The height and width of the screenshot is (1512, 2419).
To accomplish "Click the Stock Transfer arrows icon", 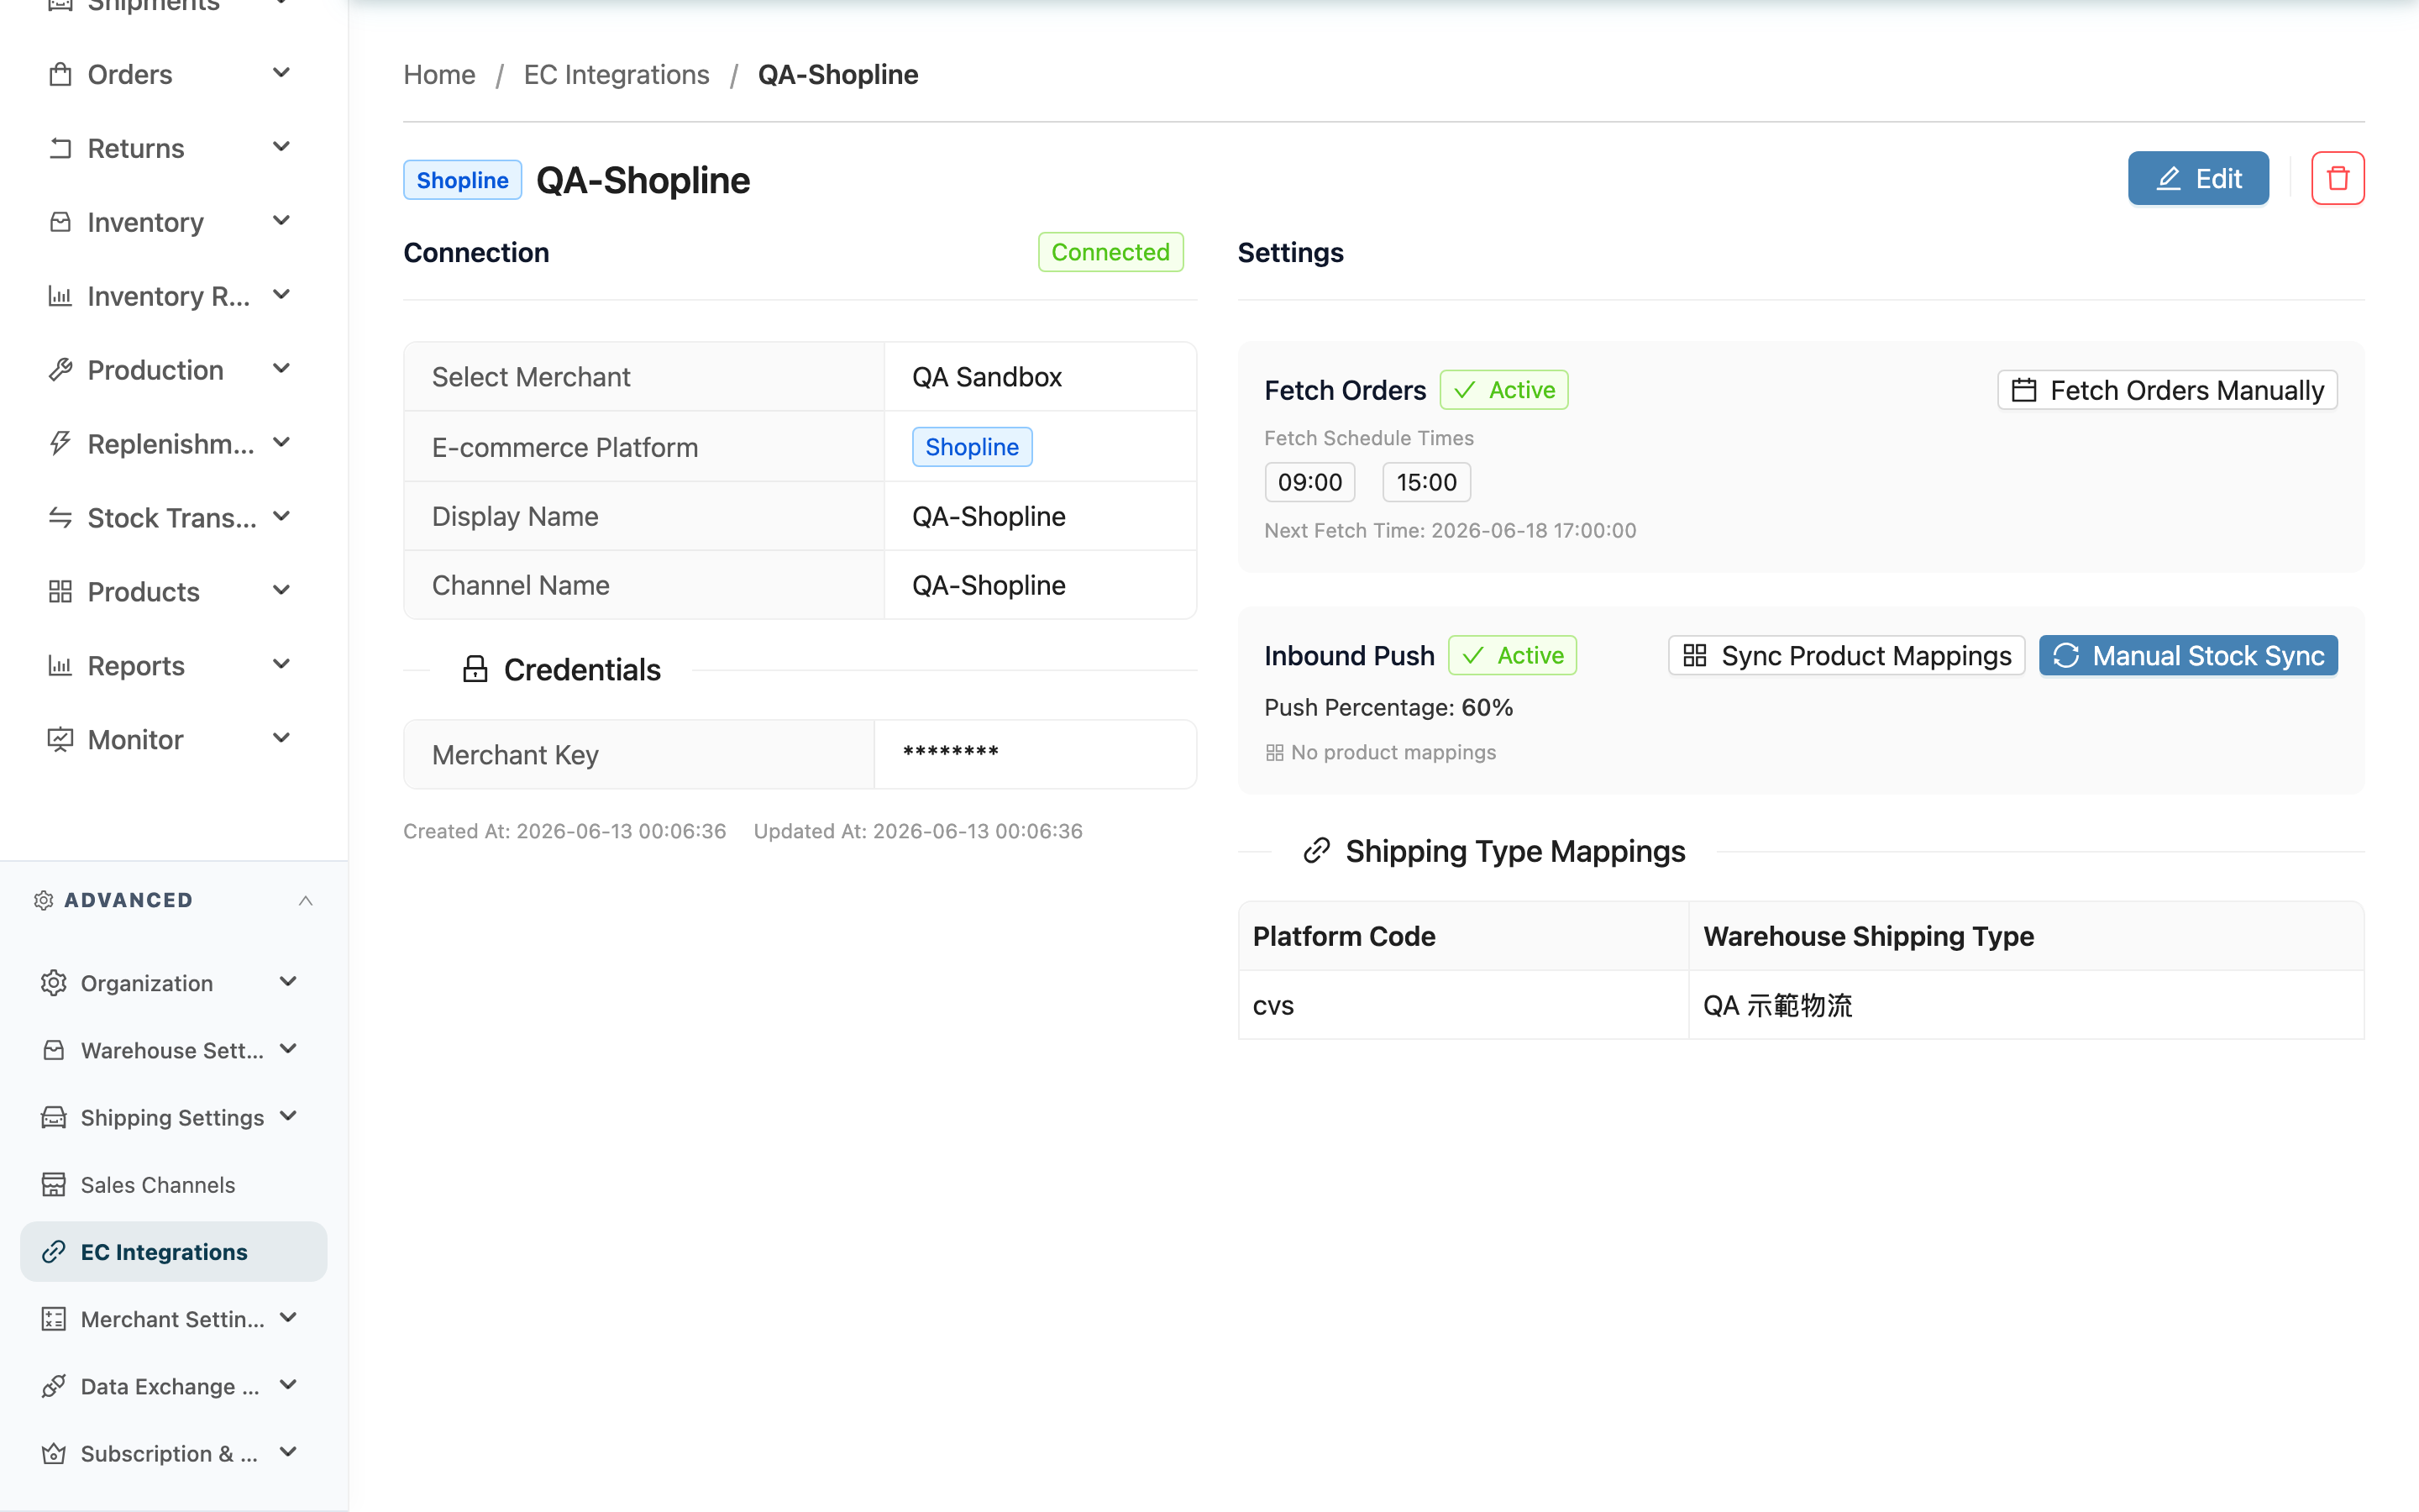I will [60, 517].
